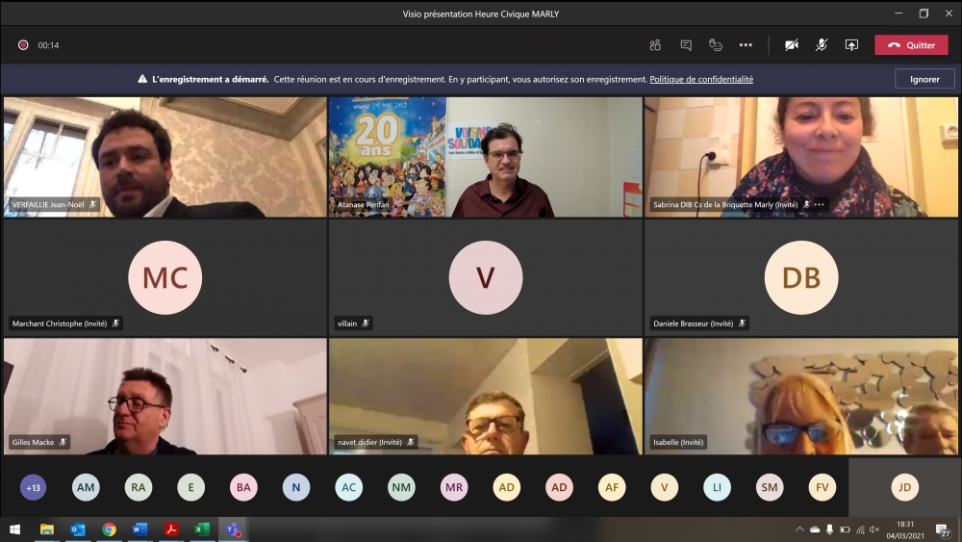Show hidden system tray icons
Screen dimensions: 962x542
pos(799,529)
